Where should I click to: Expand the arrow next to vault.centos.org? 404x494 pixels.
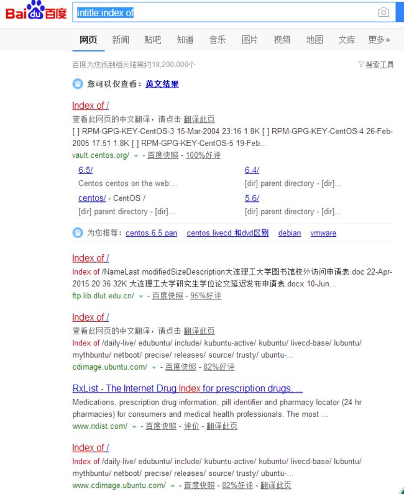pyautogui.click(x=136, y=155)
